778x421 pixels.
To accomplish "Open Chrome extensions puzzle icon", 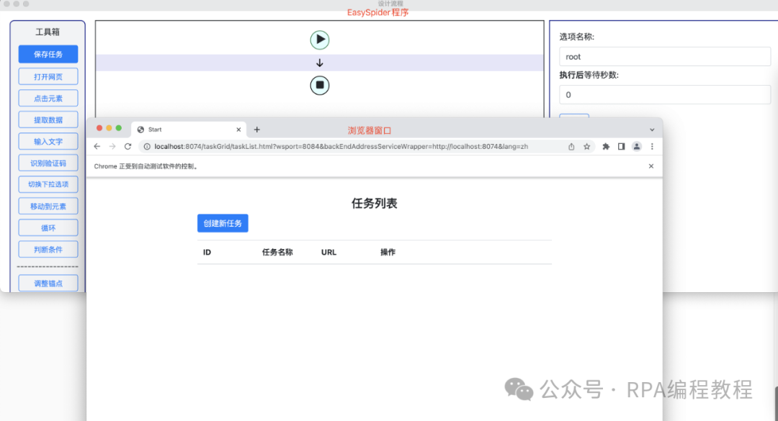I will [606, 146].
